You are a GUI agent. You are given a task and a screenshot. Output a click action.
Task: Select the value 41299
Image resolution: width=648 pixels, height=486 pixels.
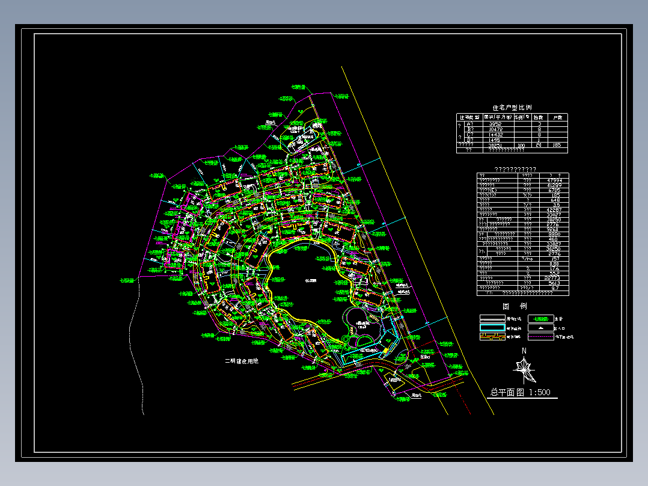(554, 185)
